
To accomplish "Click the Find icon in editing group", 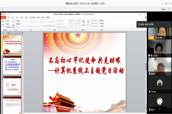I will coord(101,21).
